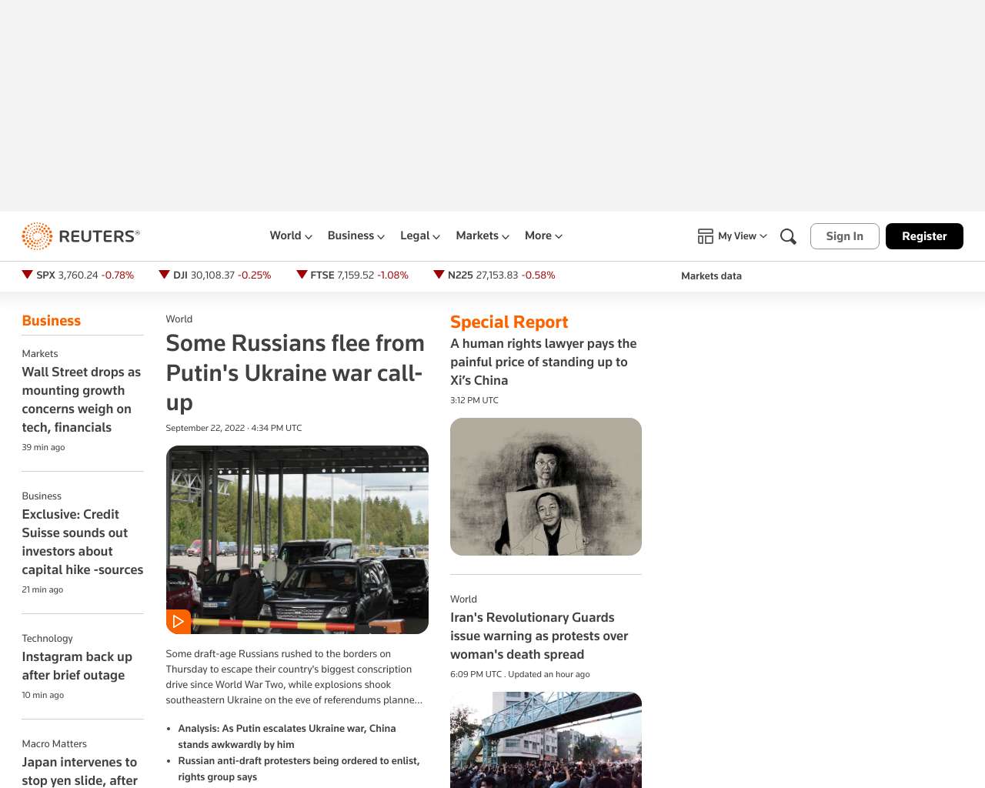This screenshot has height=788, width=985.
Task: Open the Wall Street drops story
Action: click(82, 399)
